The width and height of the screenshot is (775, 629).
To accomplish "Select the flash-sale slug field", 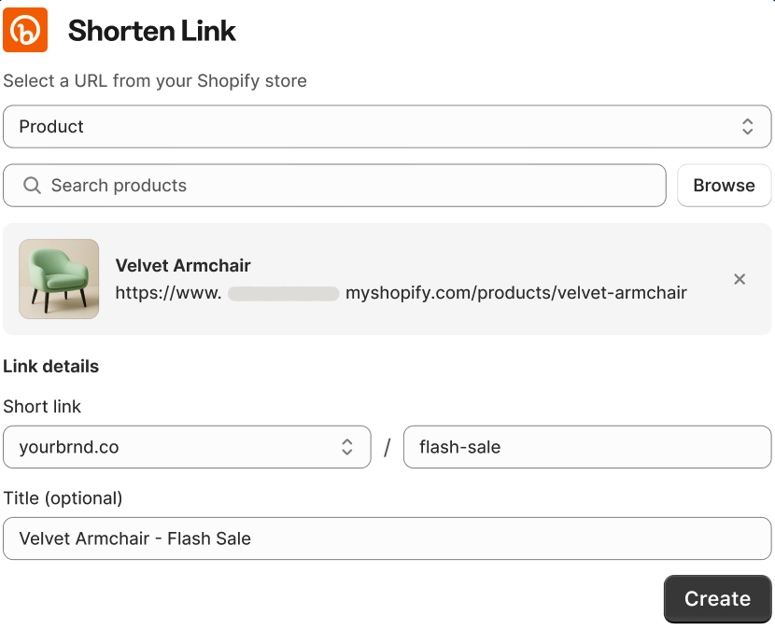I will (x=587, y=447).
